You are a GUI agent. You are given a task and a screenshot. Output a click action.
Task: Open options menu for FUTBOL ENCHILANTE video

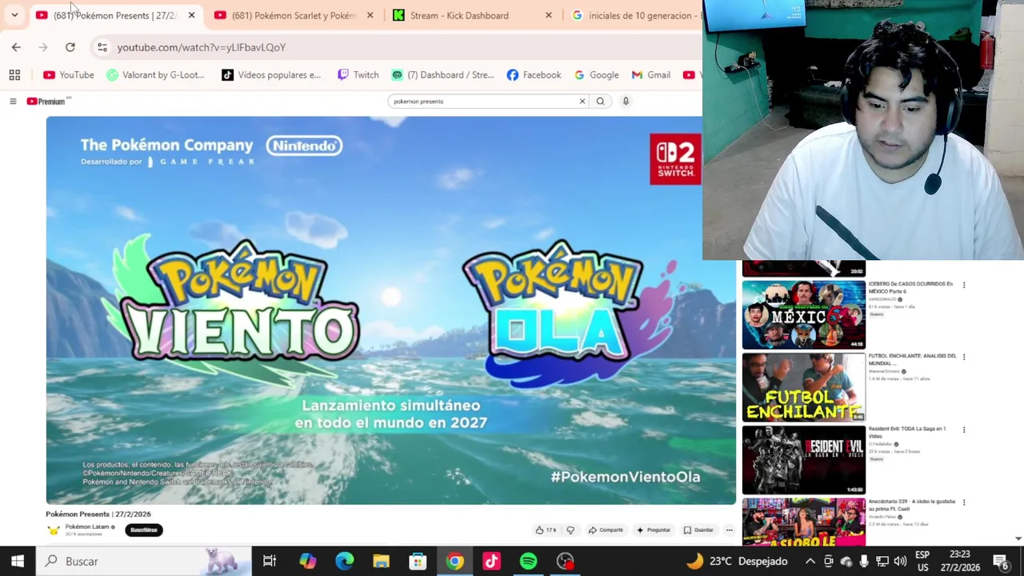[964, 357]
